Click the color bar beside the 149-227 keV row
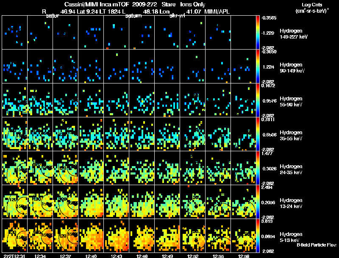The height and width of the screenshot is (258, 339). coord(258,33)
